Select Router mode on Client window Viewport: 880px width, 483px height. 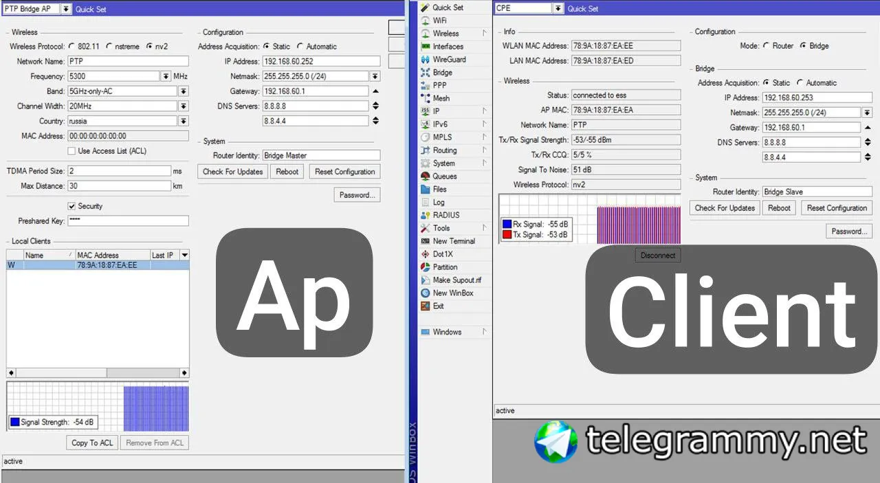click(767, 46)
